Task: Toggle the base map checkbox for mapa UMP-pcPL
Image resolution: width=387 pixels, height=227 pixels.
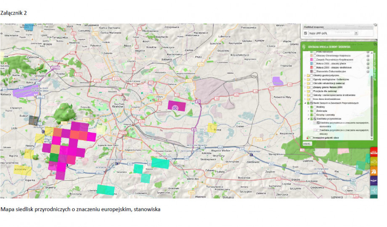Action: tap(305, 33)
